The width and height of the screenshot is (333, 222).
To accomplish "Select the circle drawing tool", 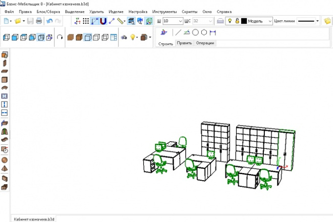I will (195, 32).
